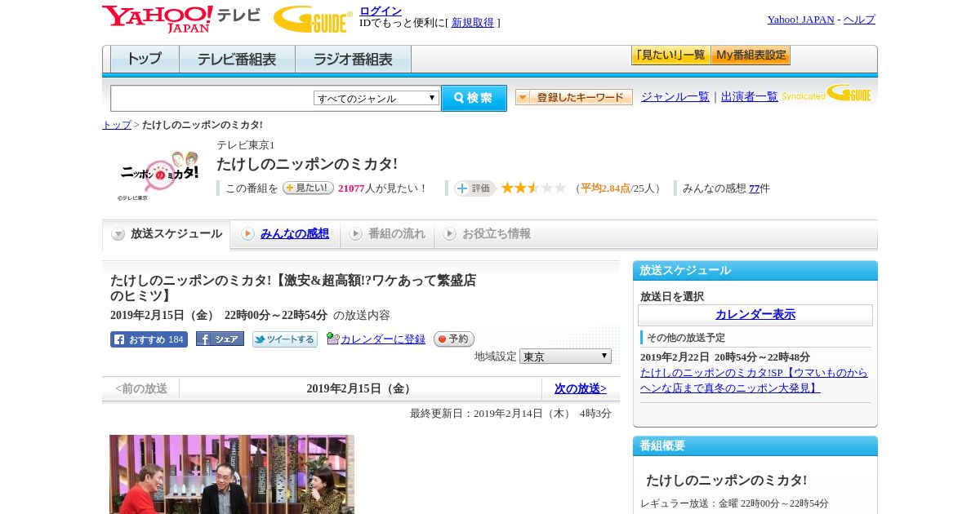Click the Facebook おすすめ 184 button

coord(149,339)
